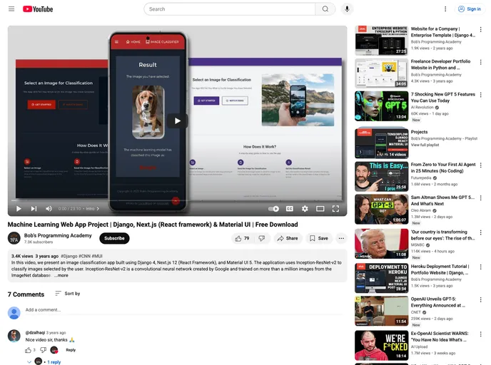Dislike the video
The width and height of the screenshot is (491, 365).
point(262,238)
